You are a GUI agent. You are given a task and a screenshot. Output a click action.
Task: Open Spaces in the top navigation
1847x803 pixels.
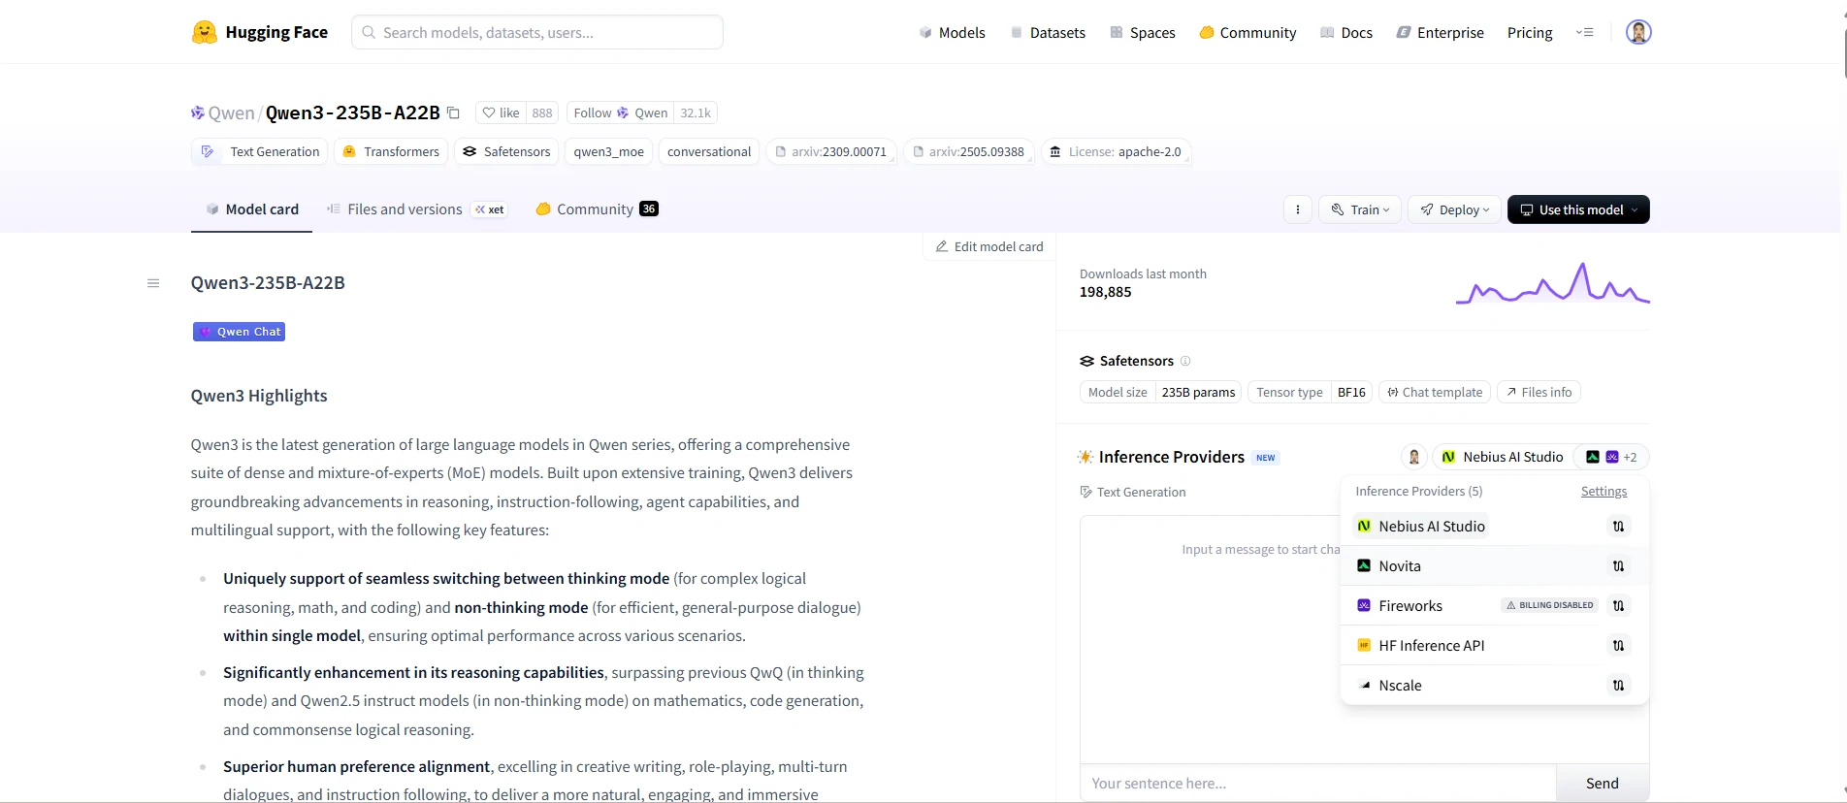tap(1142, 32)
